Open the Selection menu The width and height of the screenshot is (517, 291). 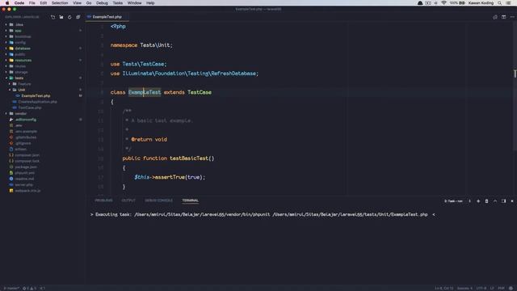(60, 3)
